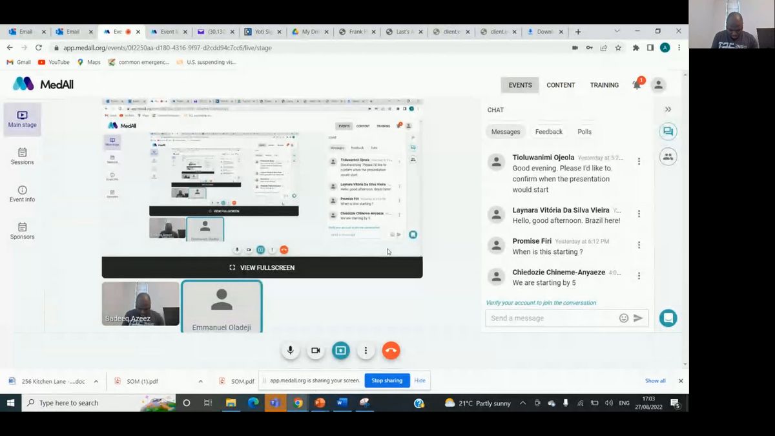Reload the page

tap(39, 48)
